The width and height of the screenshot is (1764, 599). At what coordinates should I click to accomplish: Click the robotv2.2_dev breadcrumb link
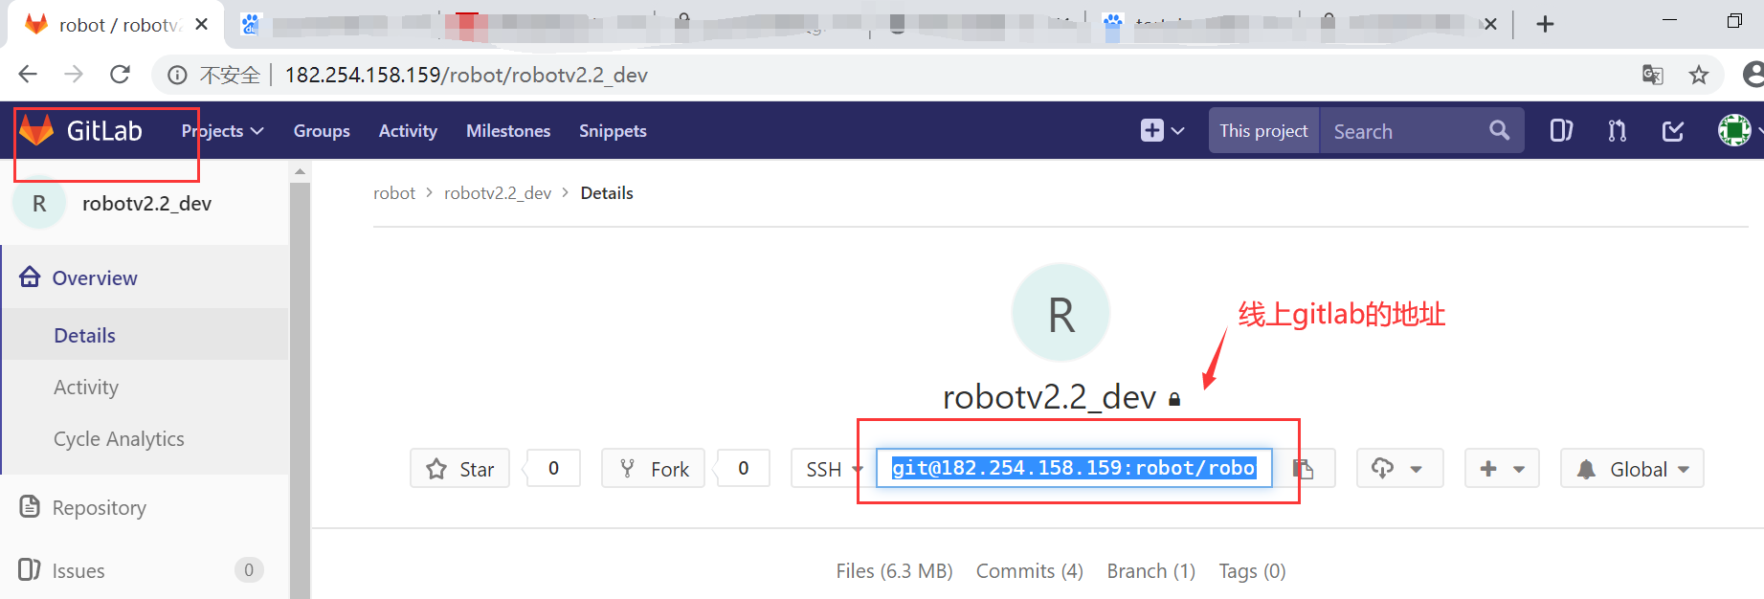(x=498, y=193)
